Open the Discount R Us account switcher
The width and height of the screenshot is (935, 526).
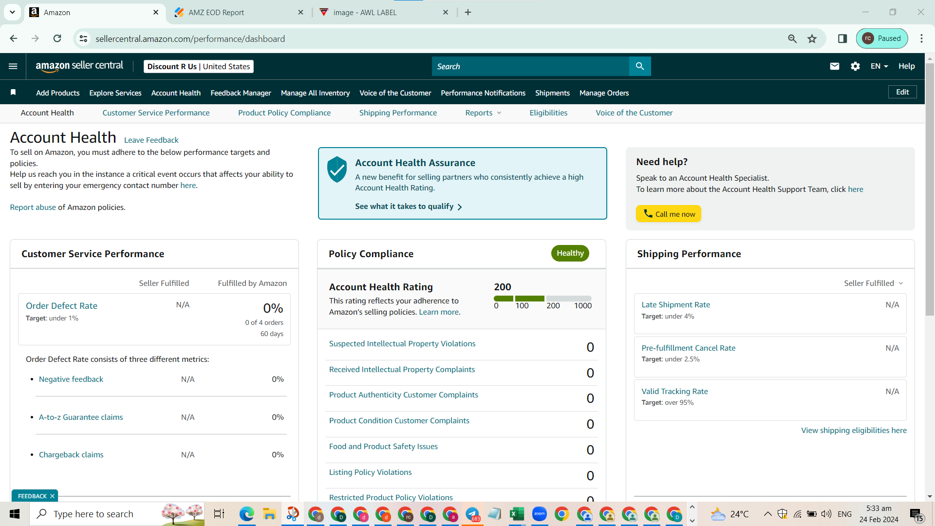coord(199,67)
